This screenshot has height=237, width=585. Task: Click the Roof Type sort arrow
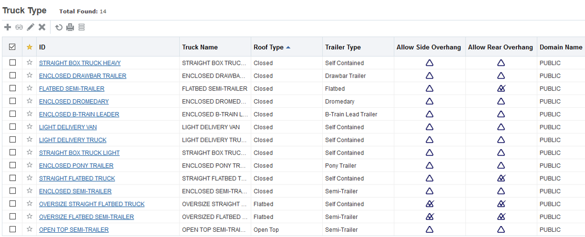click(x=288, y=47)
